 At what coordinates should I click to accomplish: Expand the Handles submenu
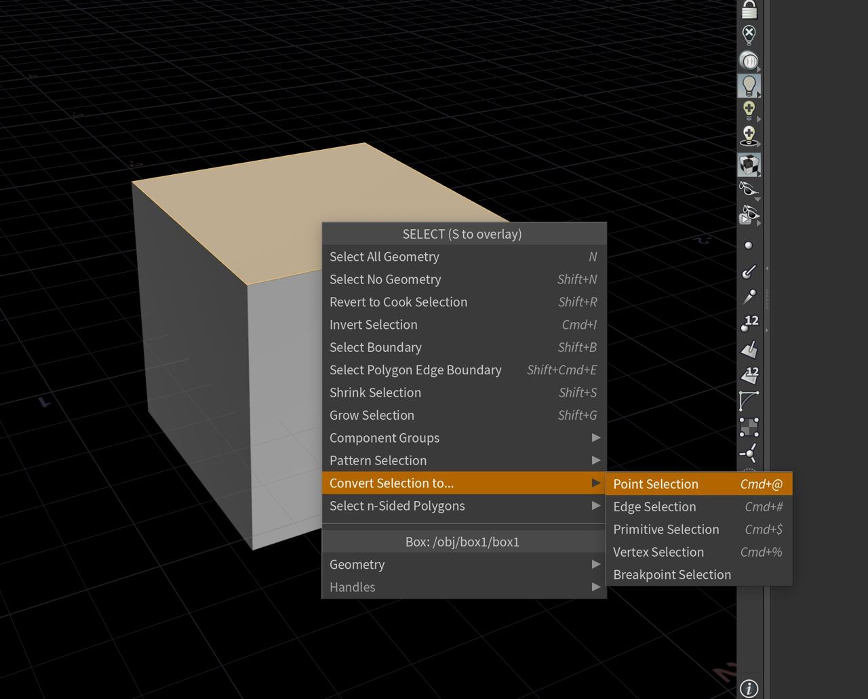click(x=464, y=587)
